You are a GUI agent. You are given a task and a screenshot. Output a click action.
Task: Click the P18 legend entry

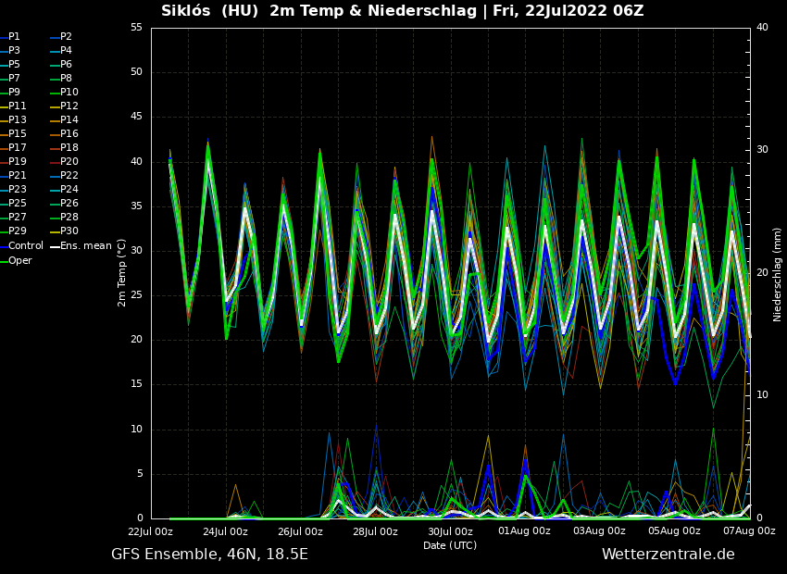(69, 148)
